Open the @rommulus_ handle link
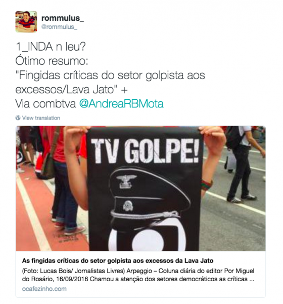The height and width of the screenshot is (304, 283). pos(59,27)
